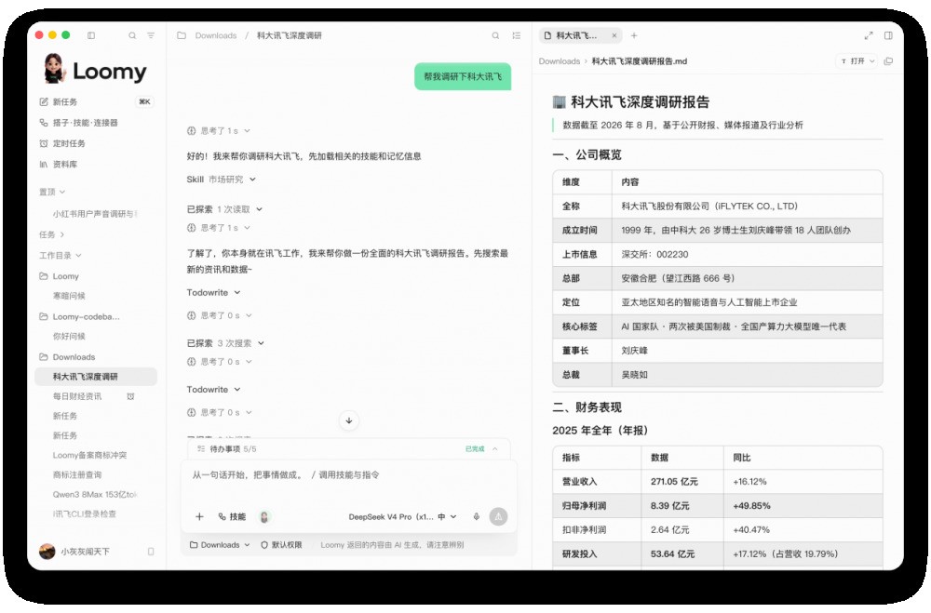Viewport: 931px width, 613px height.
Task: Open 商标注册查询 conversation
Action: coord(77,474)
